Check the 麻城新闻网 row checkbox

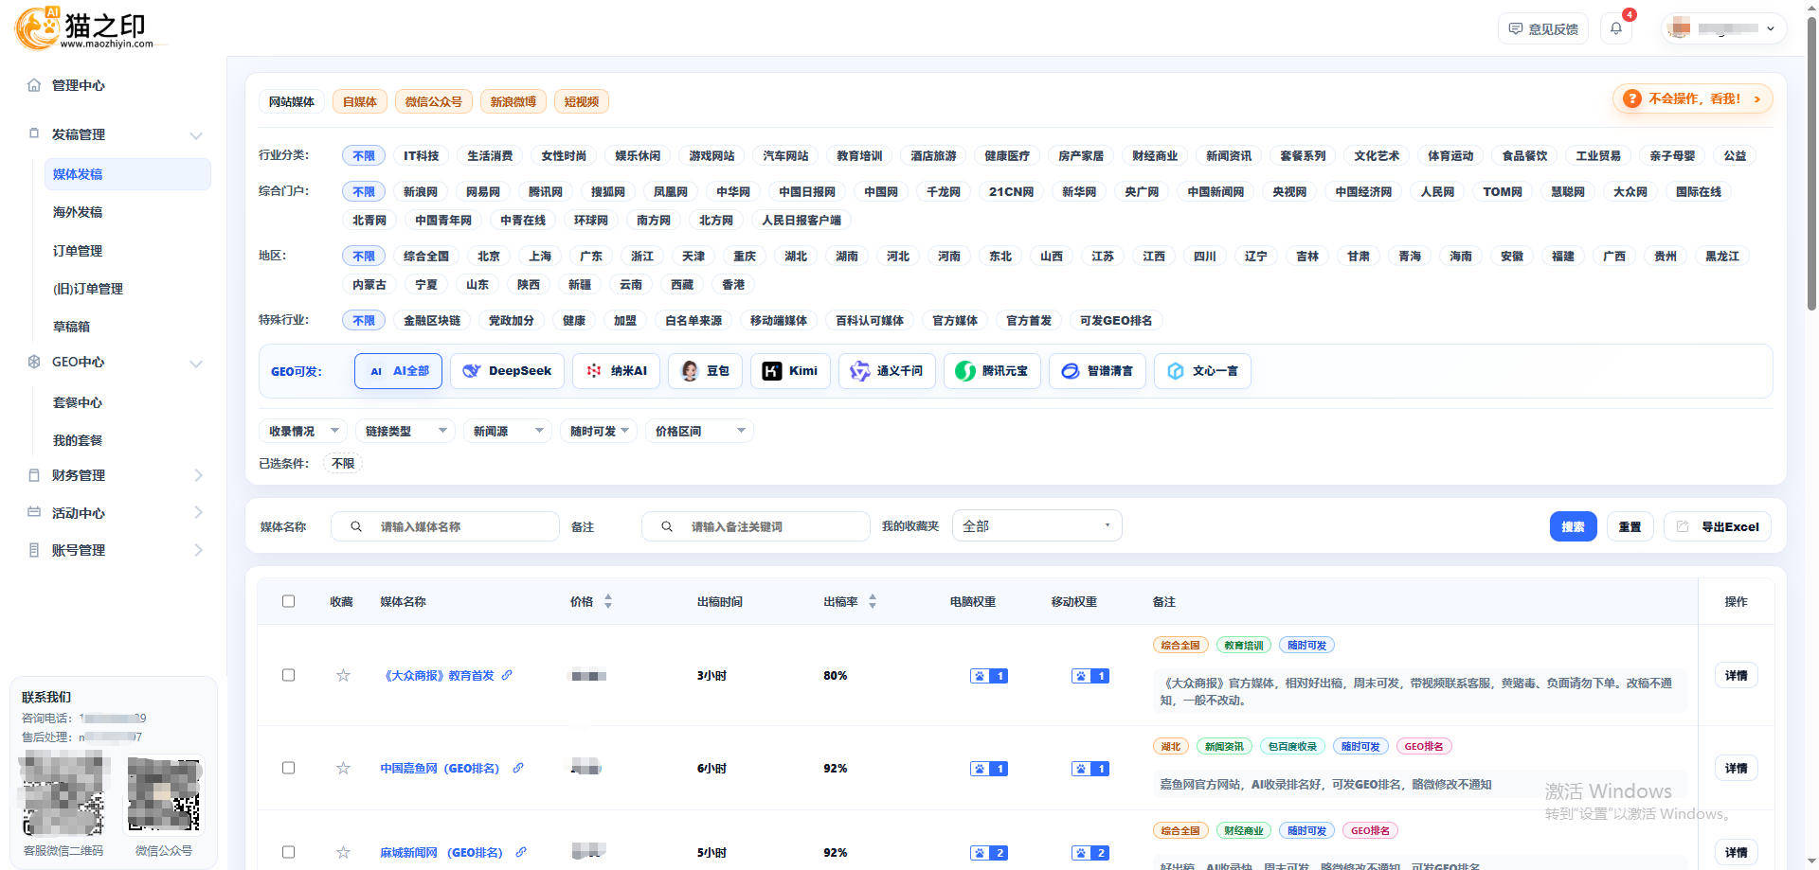pyautogui.click(x=288, y=852)
